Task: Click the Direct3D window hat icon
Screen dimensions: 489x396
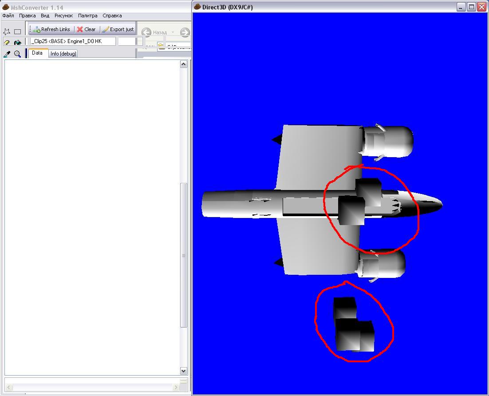Action: (x=197, y=7)
